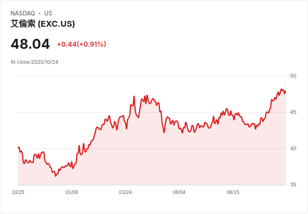The height and width of the screenshot is (214, 308).
Task: Click the 01/08 date axis label
Action: [x=72, y=192]
